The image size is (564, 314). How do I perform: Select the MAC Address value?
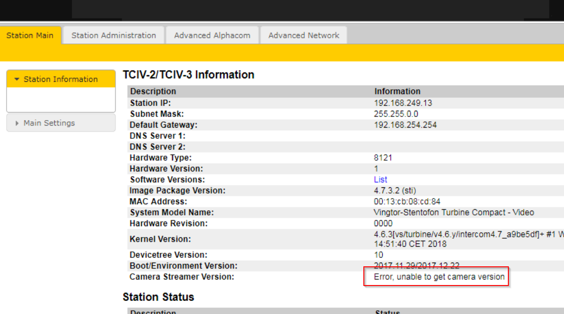(x=407, y=201)
